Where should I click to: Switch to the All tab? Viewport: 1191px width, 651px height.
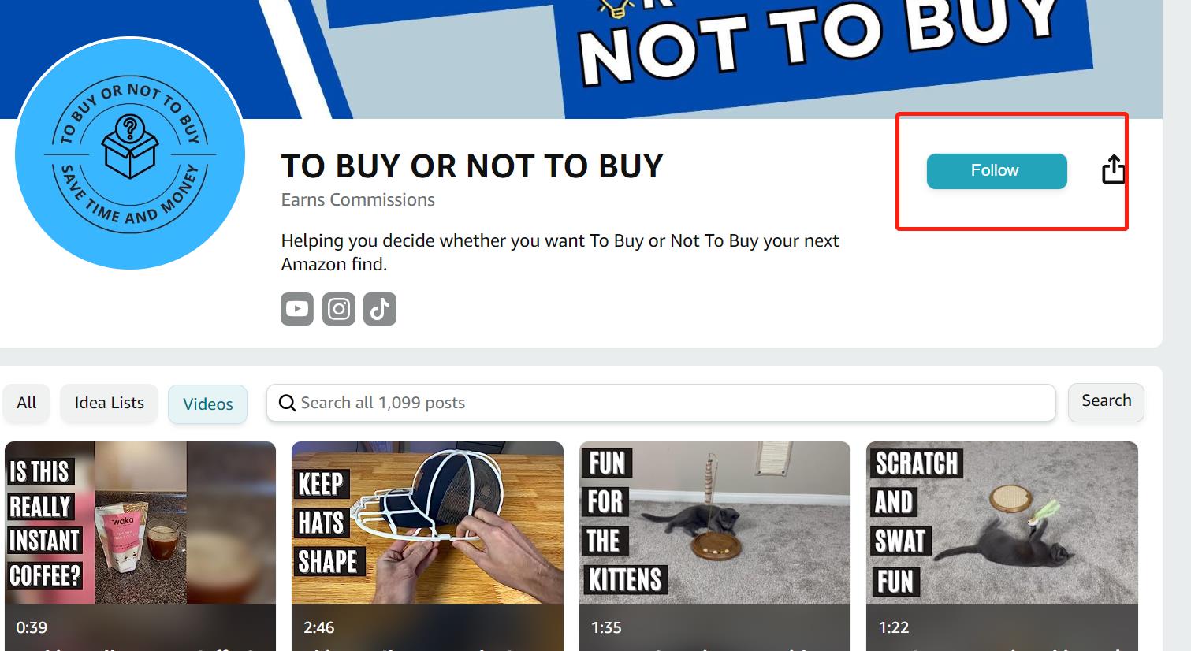click(x=27, y=403)
